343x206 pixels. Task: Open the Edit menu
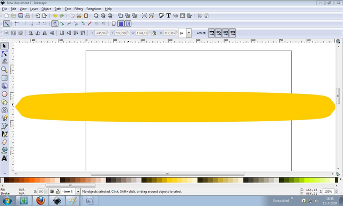click(x=13, y=9)
